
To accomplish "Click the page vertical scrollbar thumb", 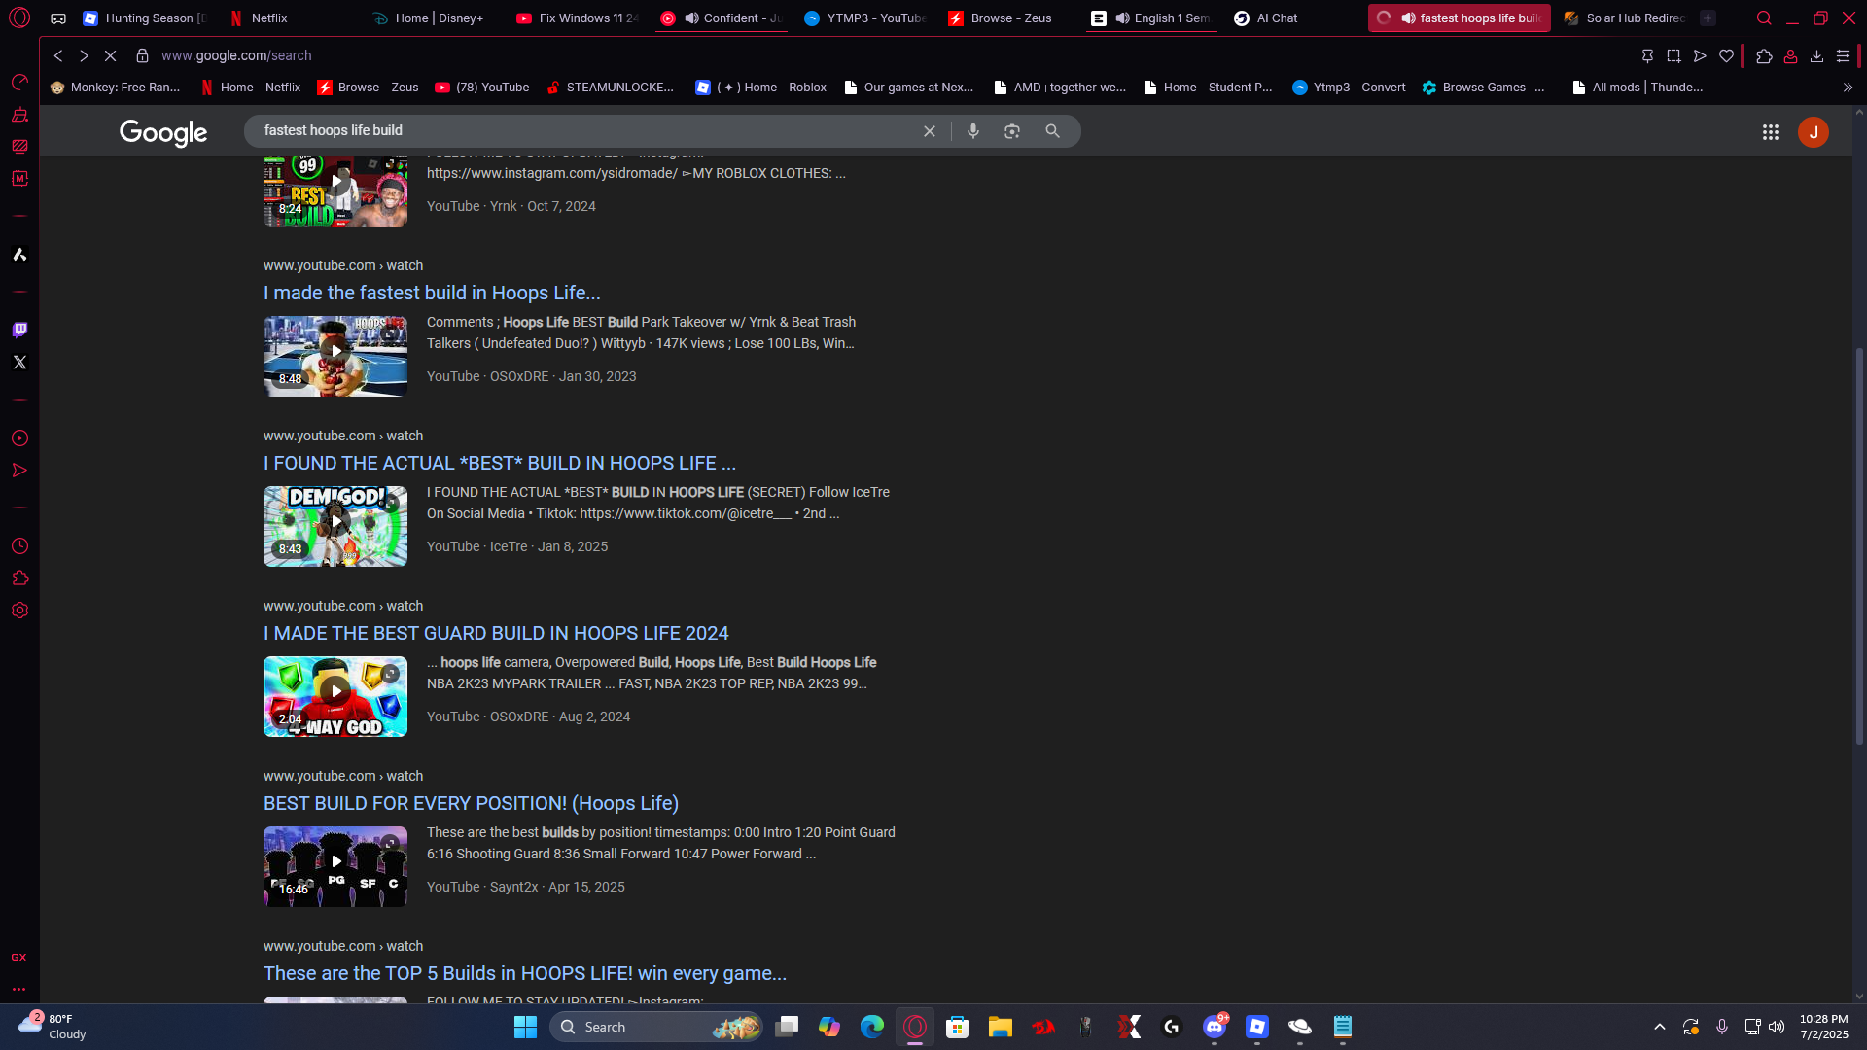I will pyautogui.click(x=1859, y=546).
